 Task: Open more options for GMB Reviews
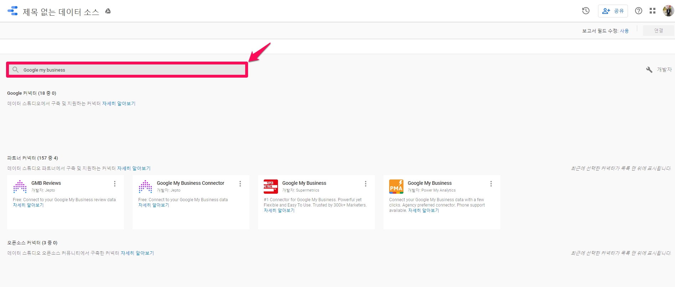115,184
